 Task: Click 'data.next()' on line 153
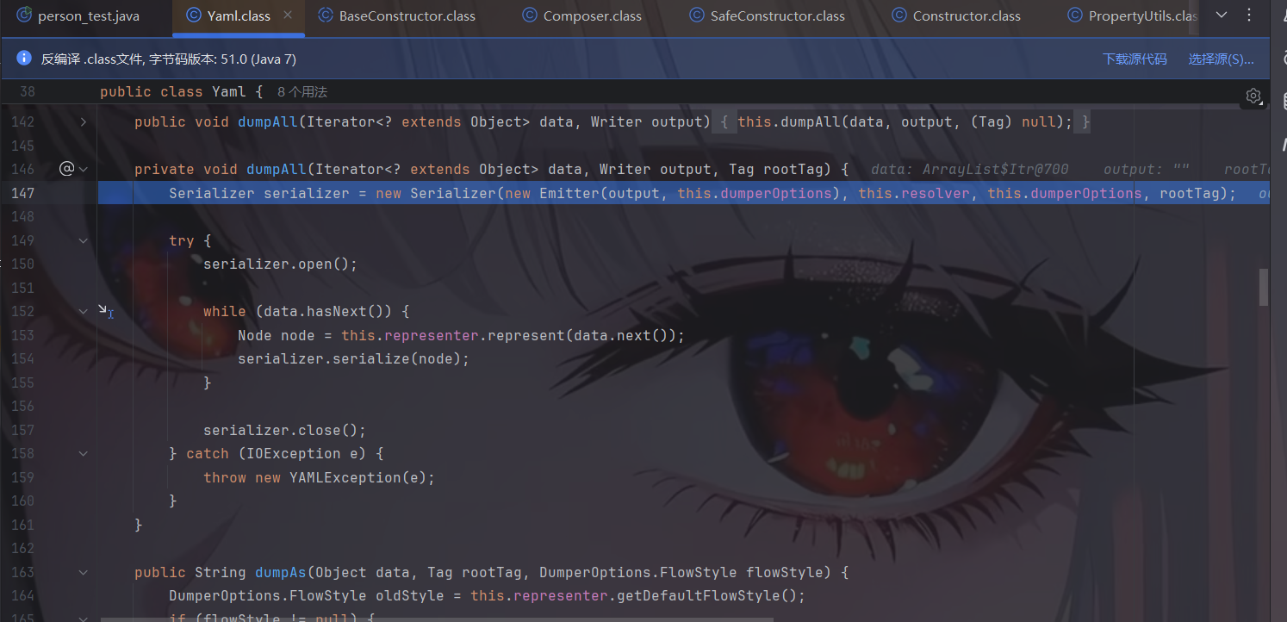(x=620, y=335)
